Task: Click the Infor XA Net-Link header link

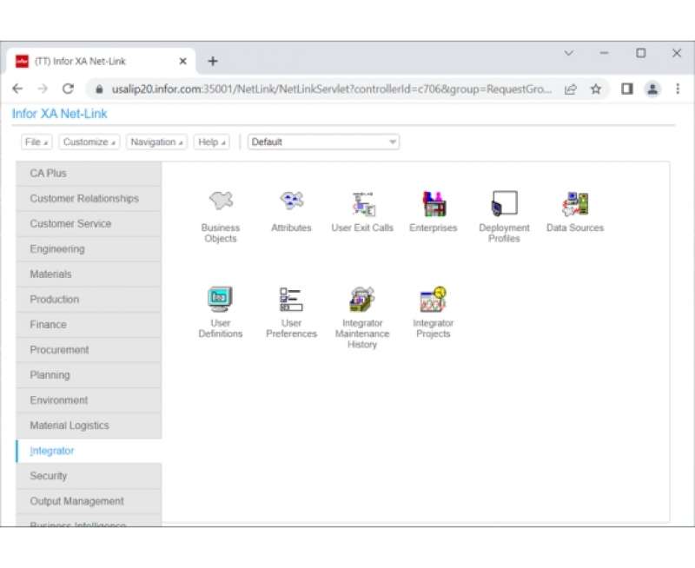Action: [x=60, y=113]
